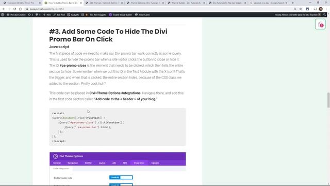
Task: Open the admin bar search icon
Action: click(325, 15)
